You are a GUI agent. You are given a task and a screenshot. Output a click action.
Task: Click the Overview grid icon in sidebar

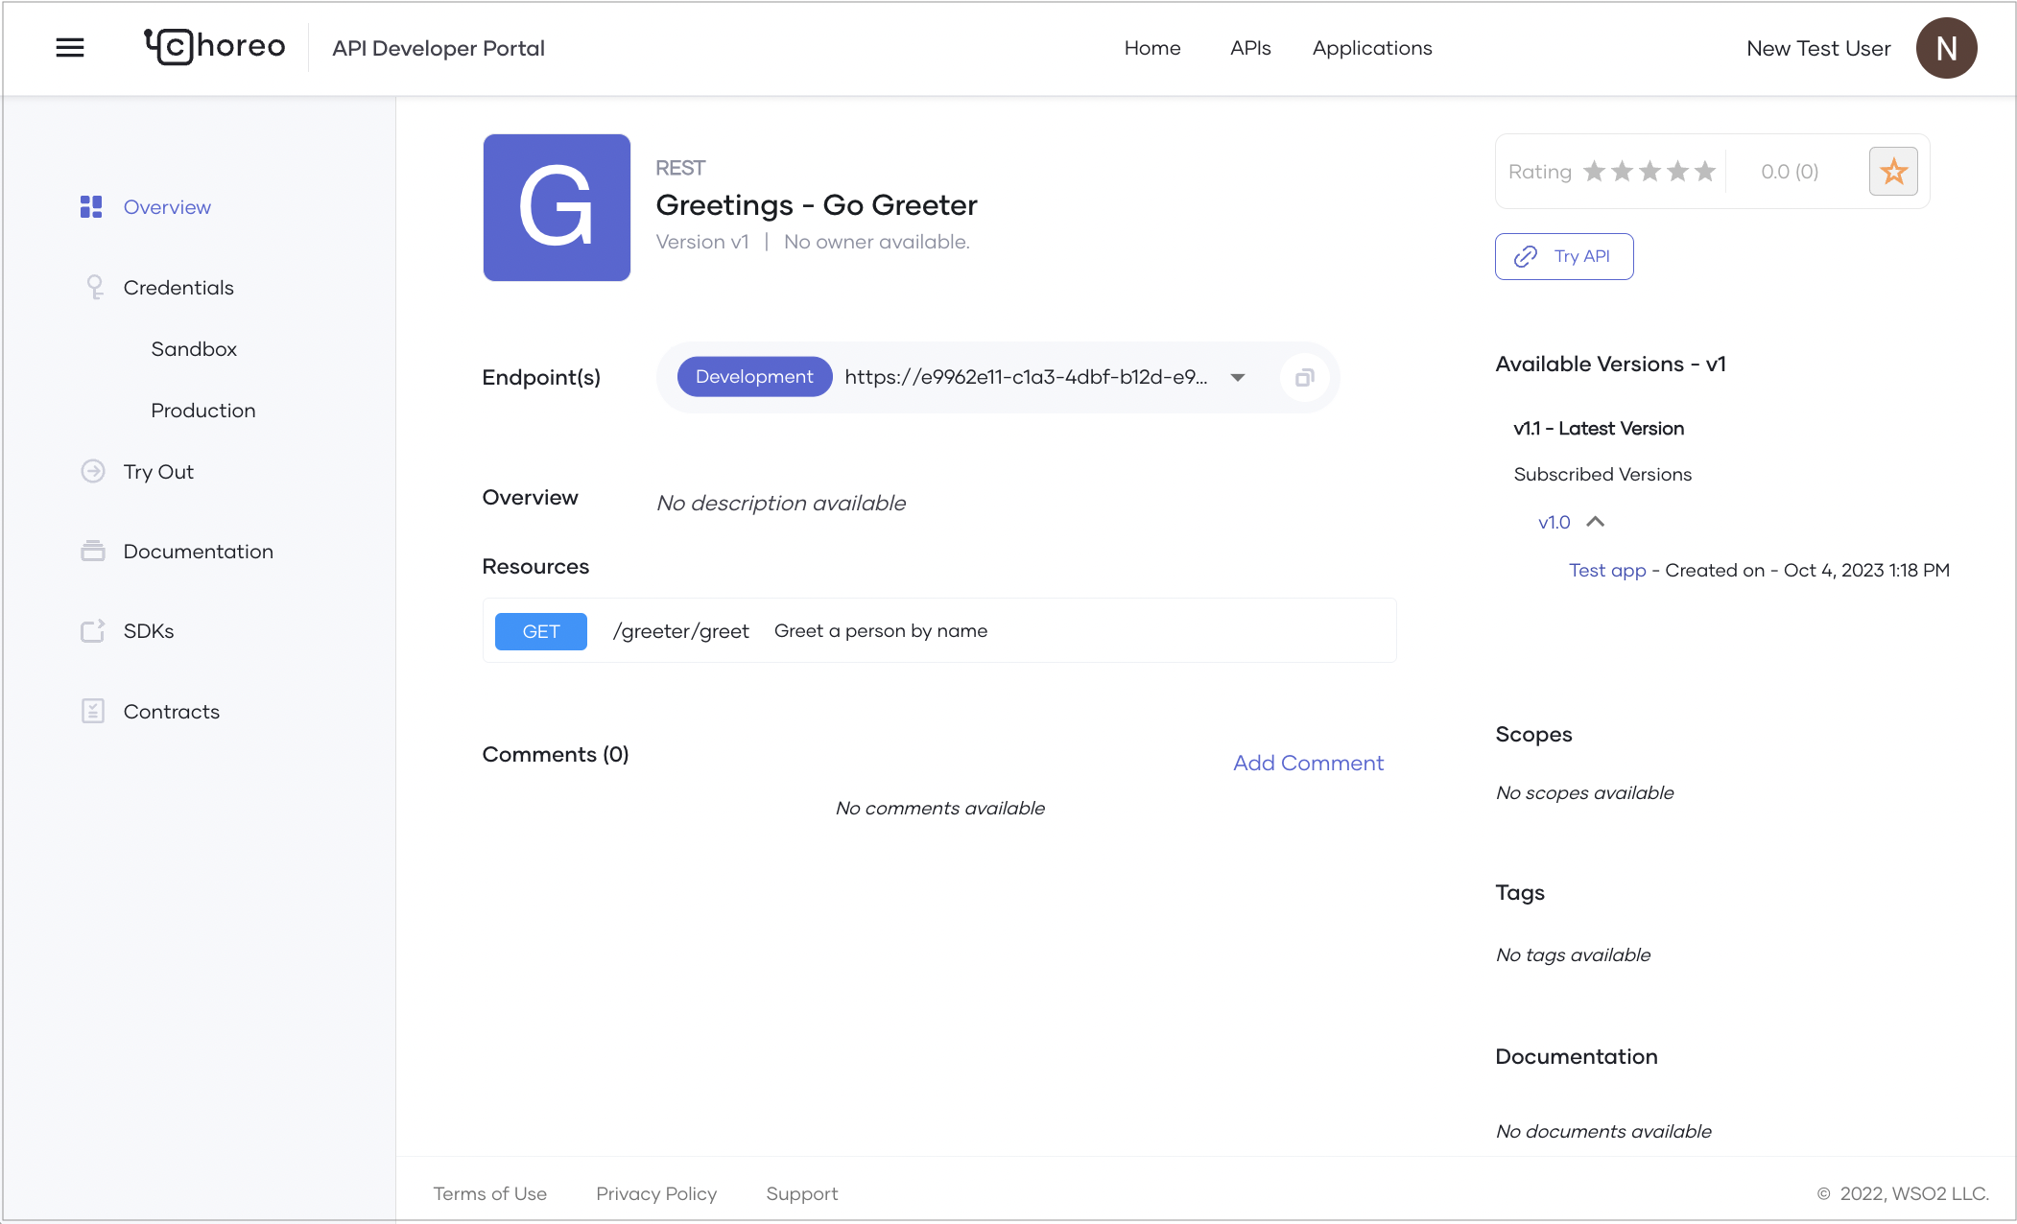91,207
